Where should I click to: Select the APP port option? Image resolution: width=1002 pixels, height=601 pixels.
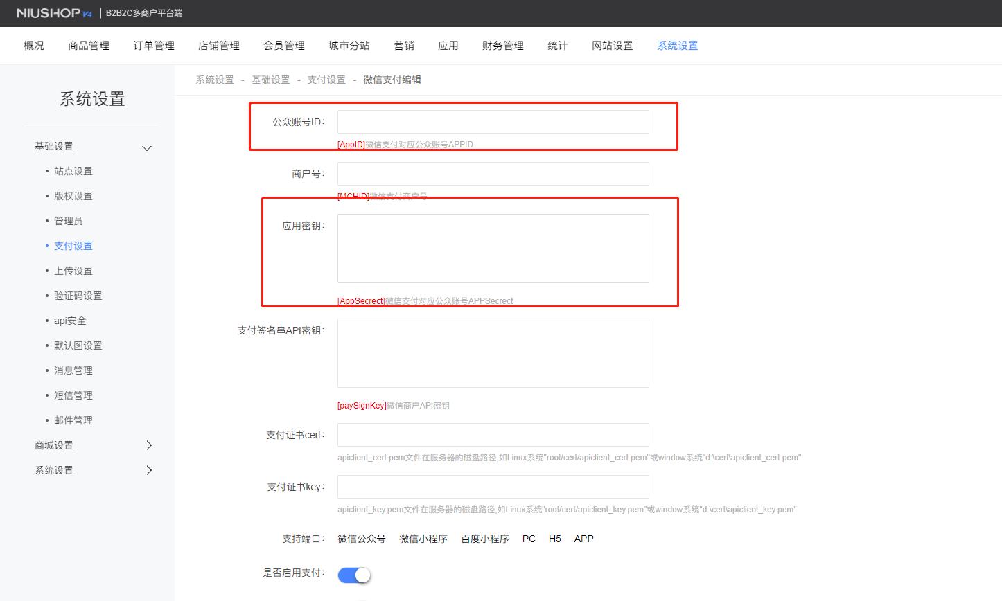point(583,539)
